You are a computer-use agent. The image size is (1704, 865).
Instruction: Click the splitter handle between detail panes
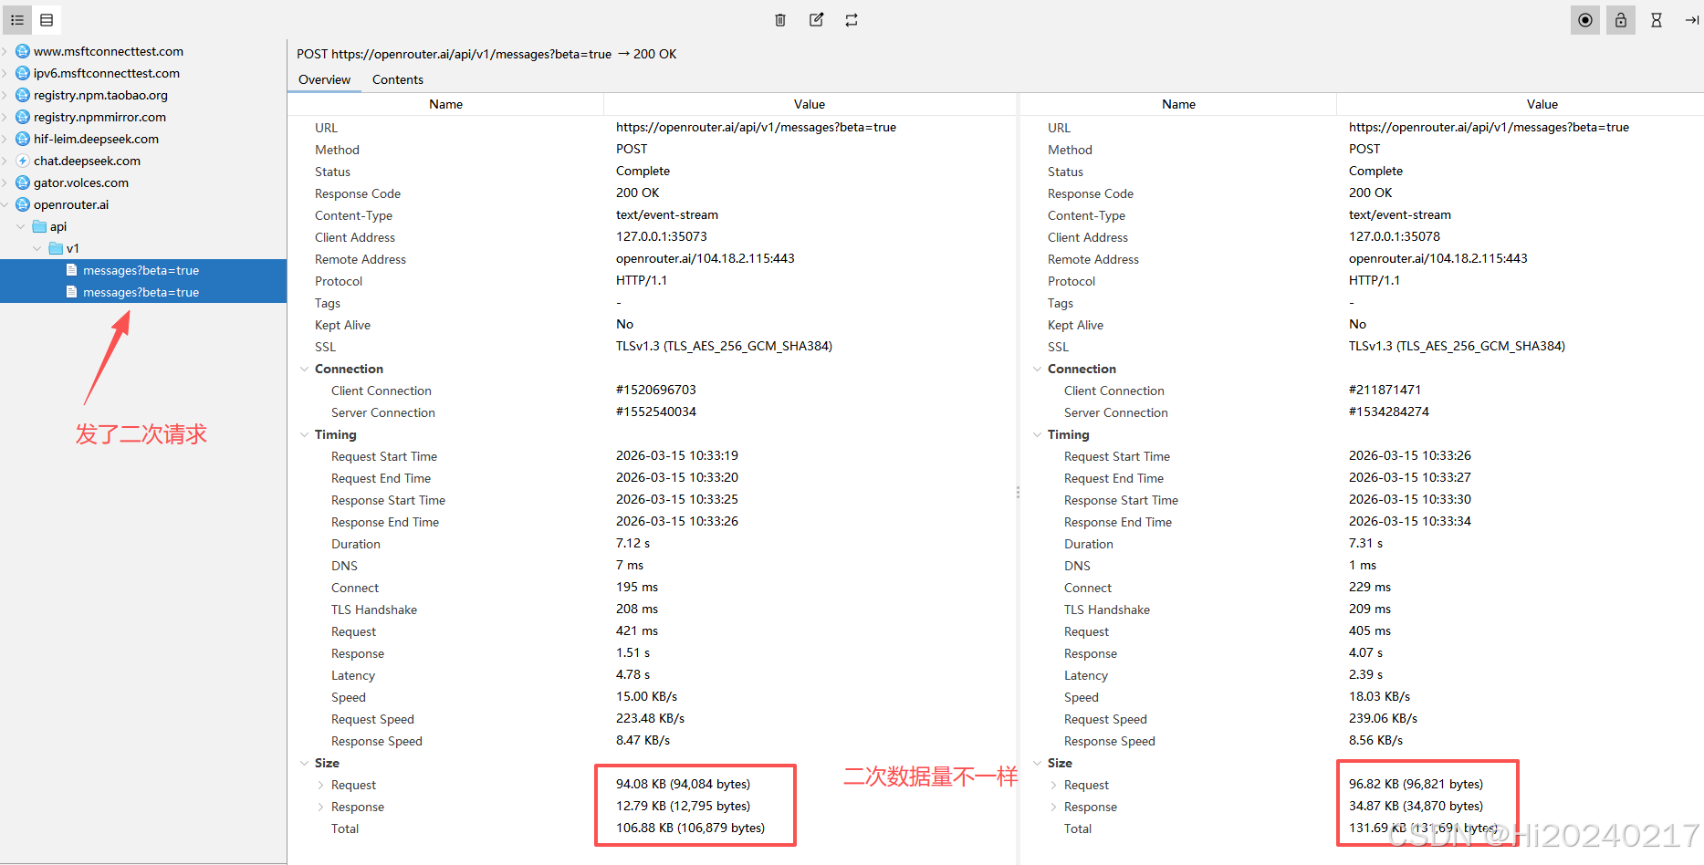[1018, 492]
